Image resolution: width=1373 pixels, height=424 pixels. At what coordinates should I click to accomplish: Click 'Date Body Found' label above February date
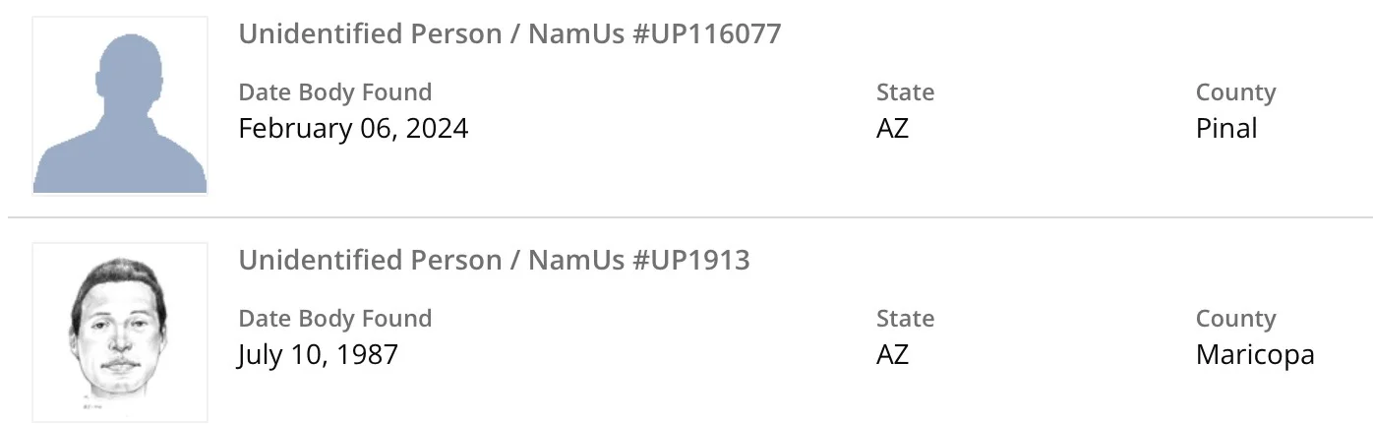coord(334,92)
